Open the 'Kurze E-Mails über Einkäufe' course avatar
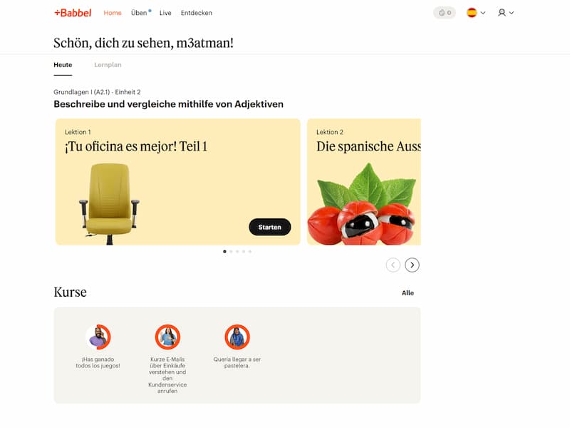The height and width of the screenshot is (428, 570). (167, 337)
